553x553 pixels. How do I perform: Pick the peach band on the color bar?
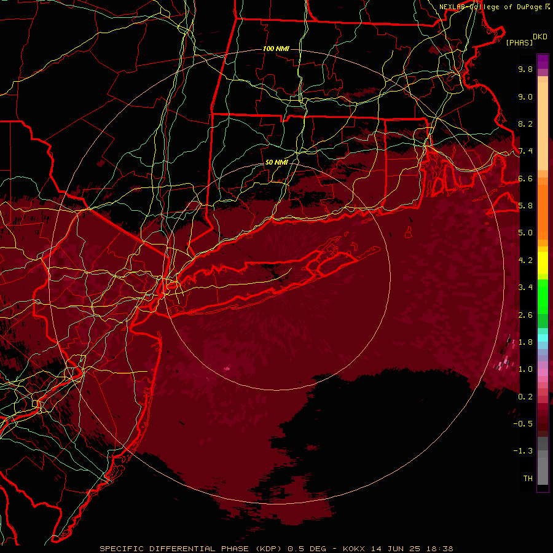pyautogui.click(x=543, y=126)
